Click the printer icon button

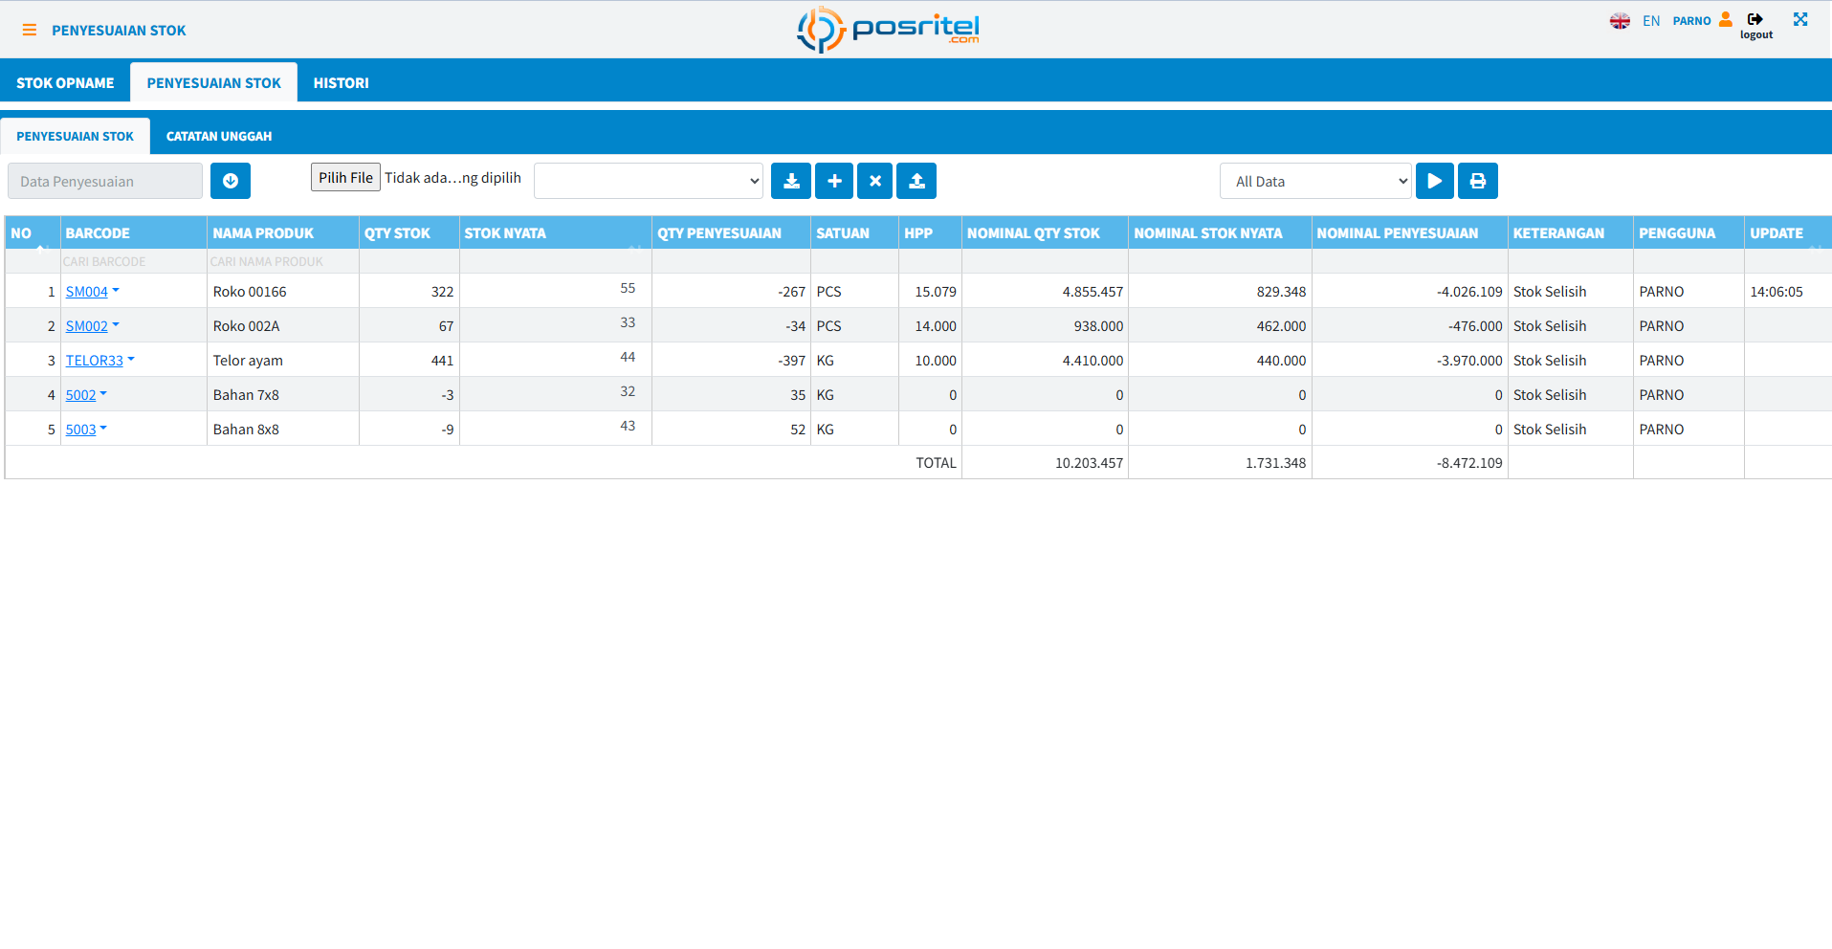[1478, 181]
